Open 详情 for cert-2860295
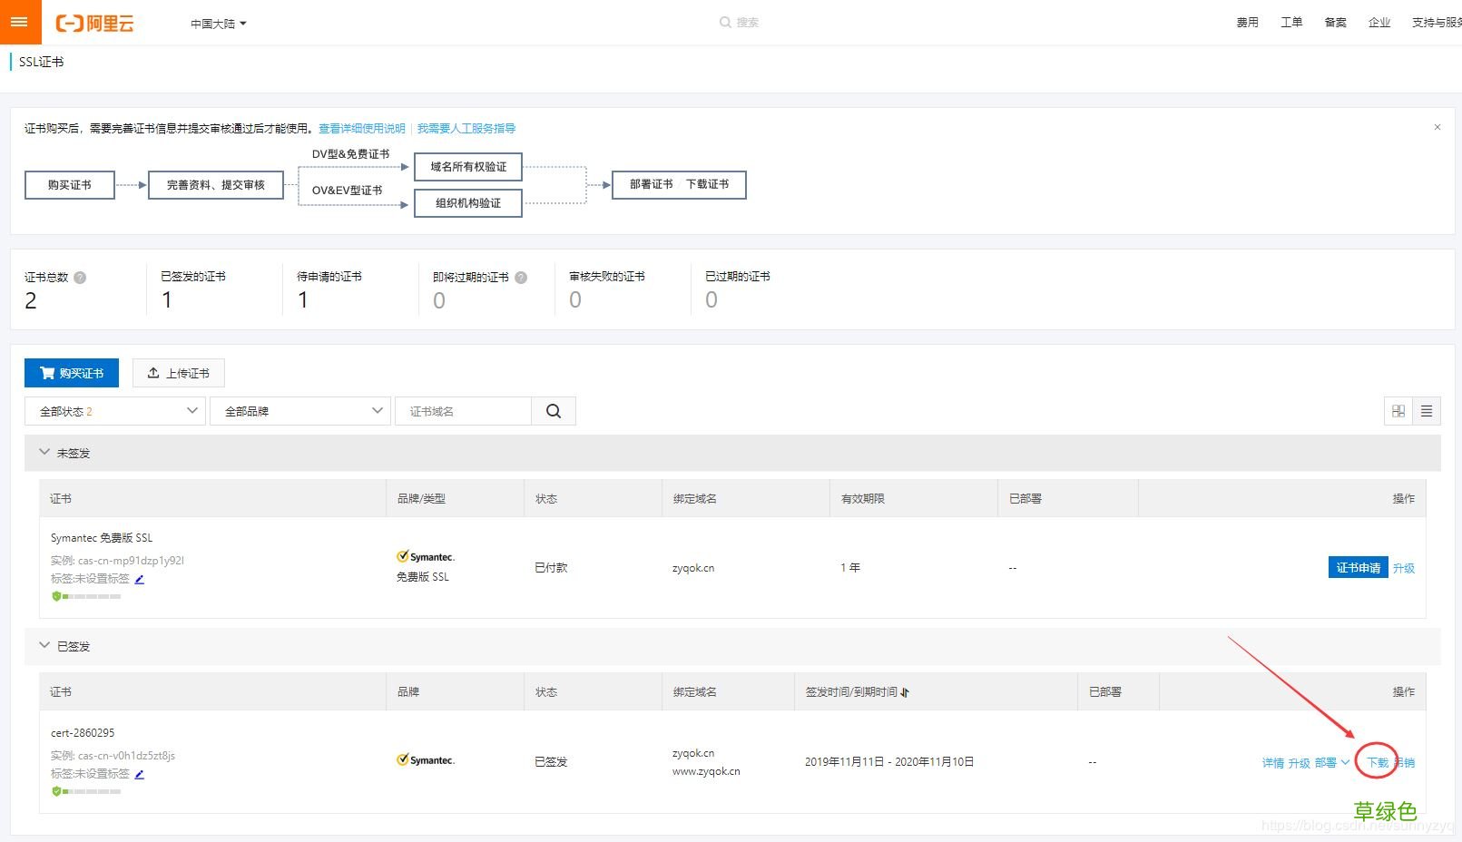 point(1273,763)
